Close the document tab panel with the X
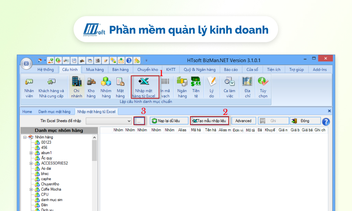The image size is (352, 211). click(x=329, y=111)
